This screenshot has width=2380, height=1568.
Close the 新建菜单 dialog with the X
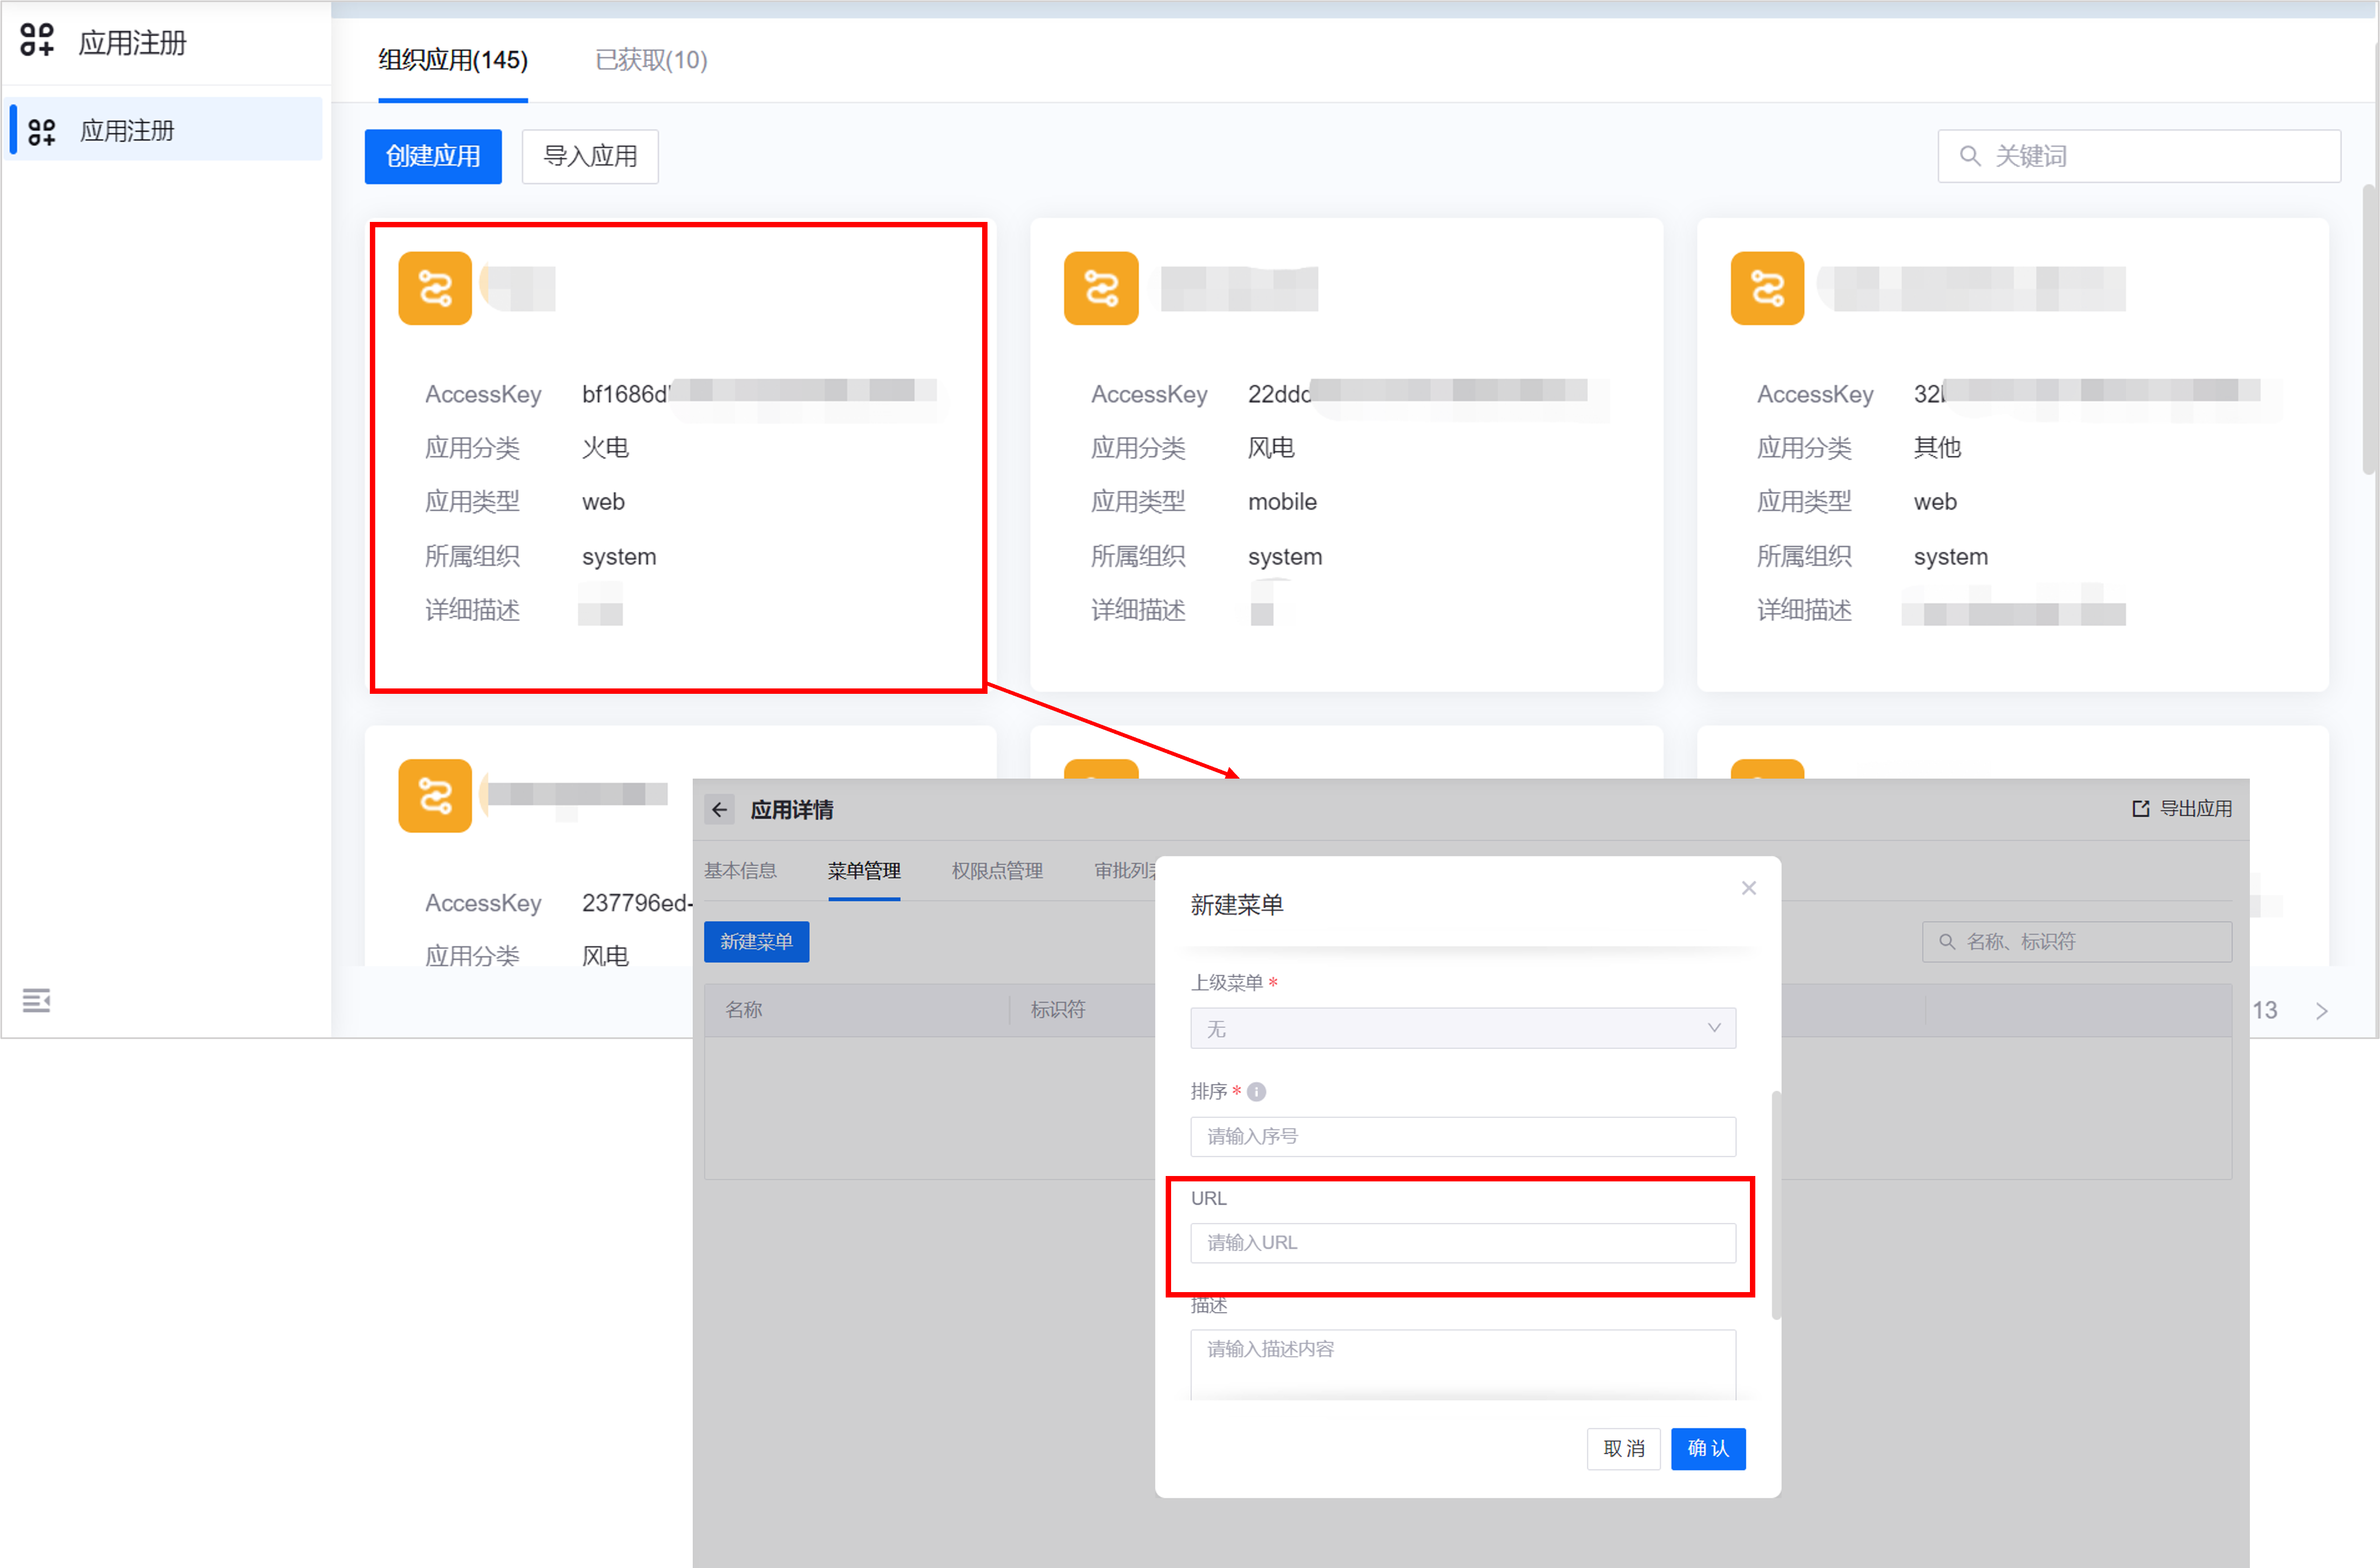pyautogui.click(x=1748, y=888)
